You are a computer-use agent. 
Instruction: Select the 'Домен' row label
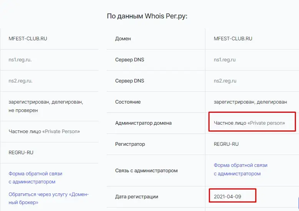pos(123,39)
